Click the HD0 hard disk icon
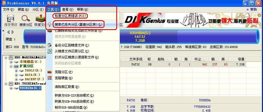This screenshot has width=263, height=112. pos(11,58)
